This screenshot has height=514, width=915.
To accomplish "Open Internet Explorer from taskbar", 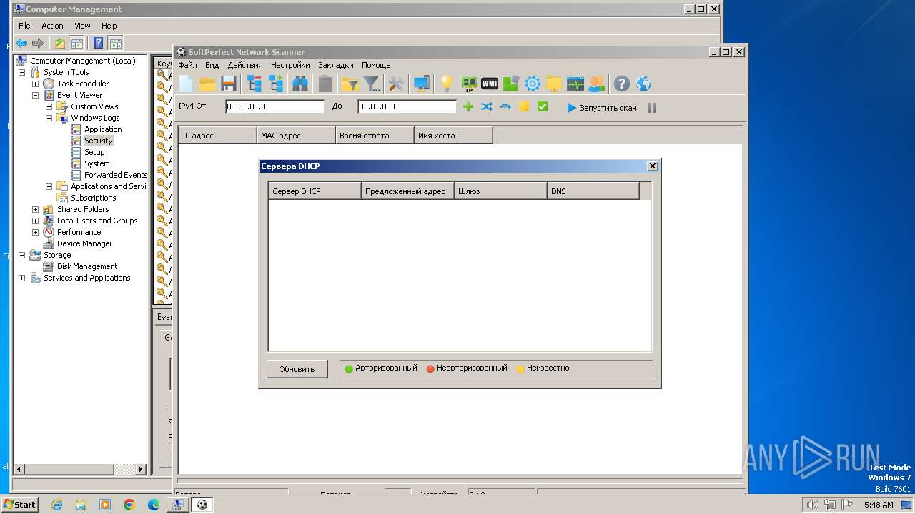I will coord(56,505).
